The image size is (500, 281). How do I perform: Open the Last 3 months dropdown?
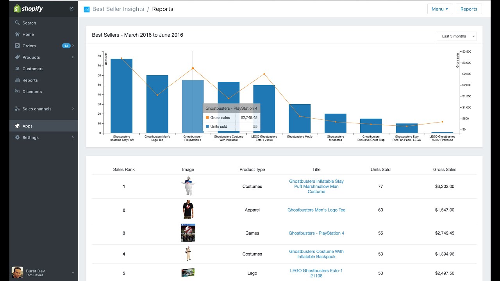point(457,36)
